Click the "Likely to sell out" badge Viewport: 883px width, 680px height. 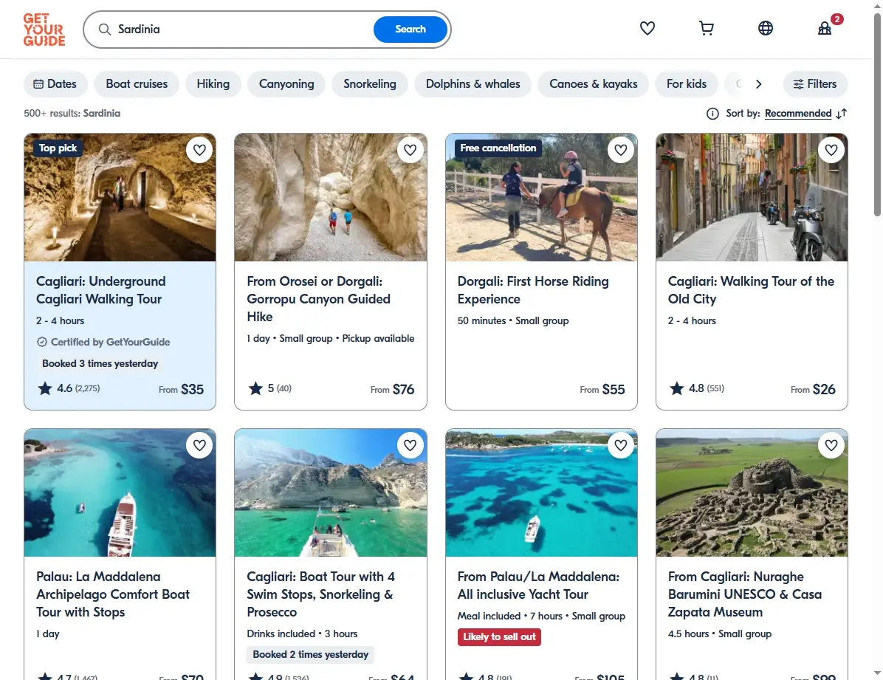click(x=499, y=636)
